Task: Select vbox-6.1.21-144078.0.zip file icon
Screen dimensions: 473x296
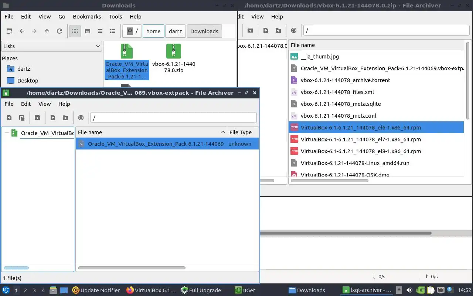Action: pyautogui.click(x=174, y=58)
